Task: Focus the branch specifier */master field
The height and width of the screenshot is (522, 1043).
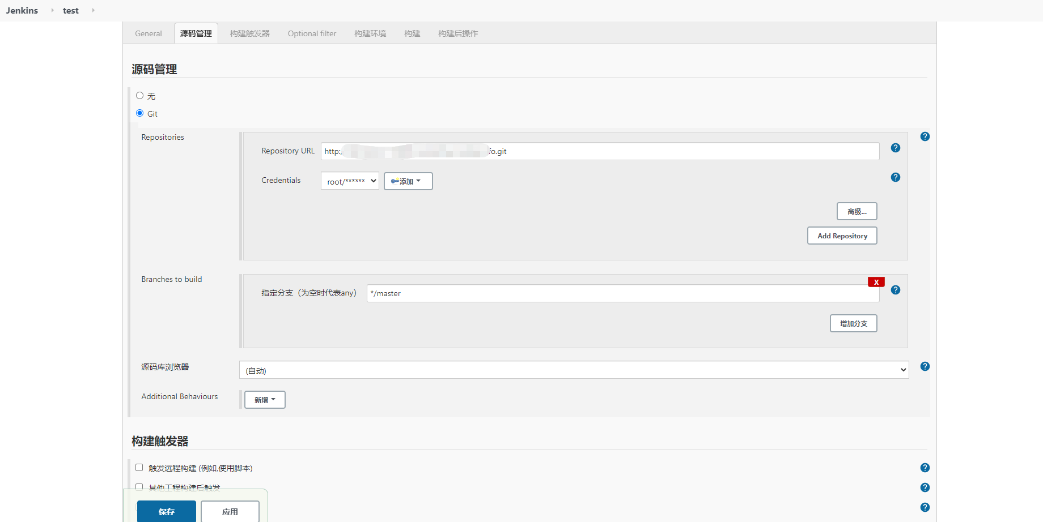Action: coord(623,293)
